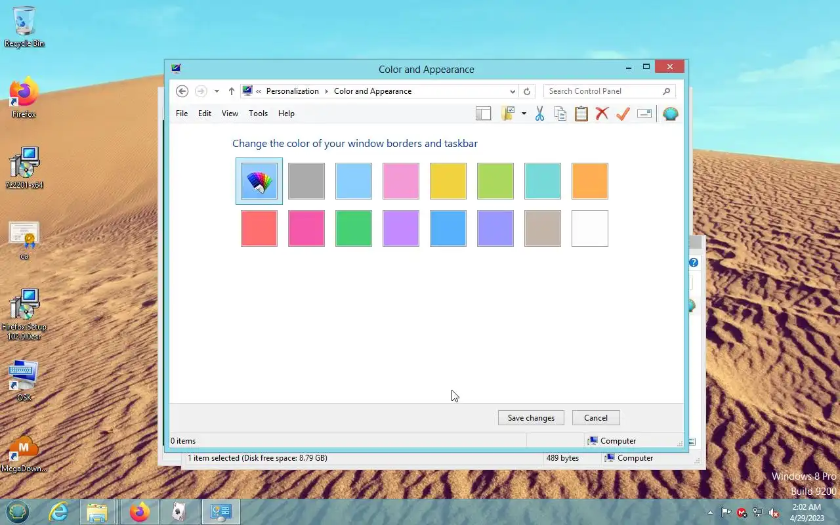Select the coral red color swatch
The width and height of the screenshot is (840, 525).
(x=259, y=228)
